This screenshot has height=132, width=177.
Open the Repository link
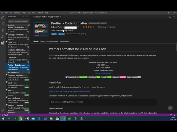point(102,27)
